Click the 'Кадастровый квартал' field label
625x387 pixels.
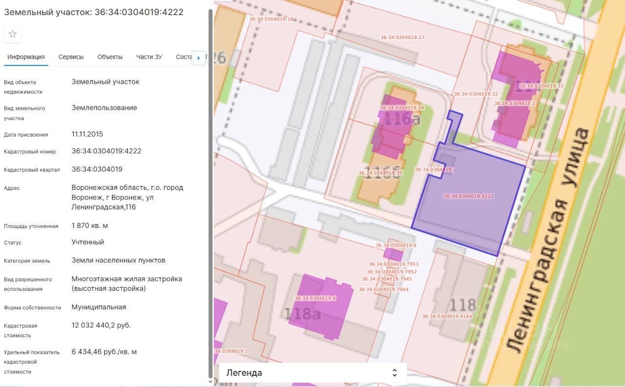32,170
